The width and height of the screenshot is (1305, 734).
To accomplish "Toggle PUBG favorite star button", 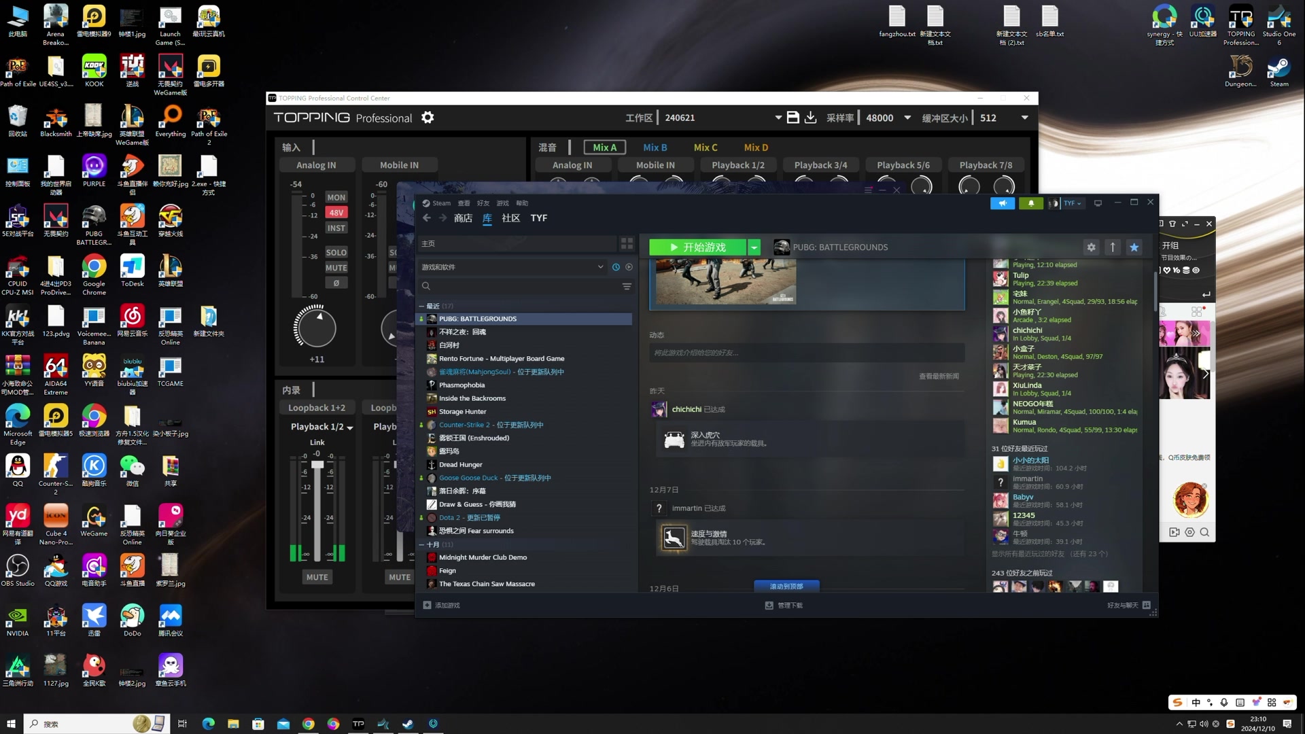I will (1134, 247).
